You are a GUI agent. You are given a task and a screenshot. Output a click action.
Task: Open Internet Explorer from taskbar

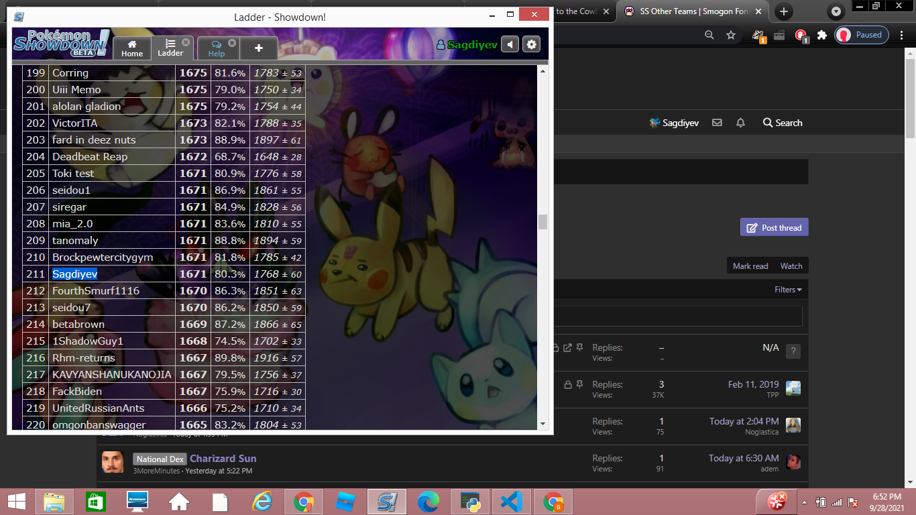262,502
